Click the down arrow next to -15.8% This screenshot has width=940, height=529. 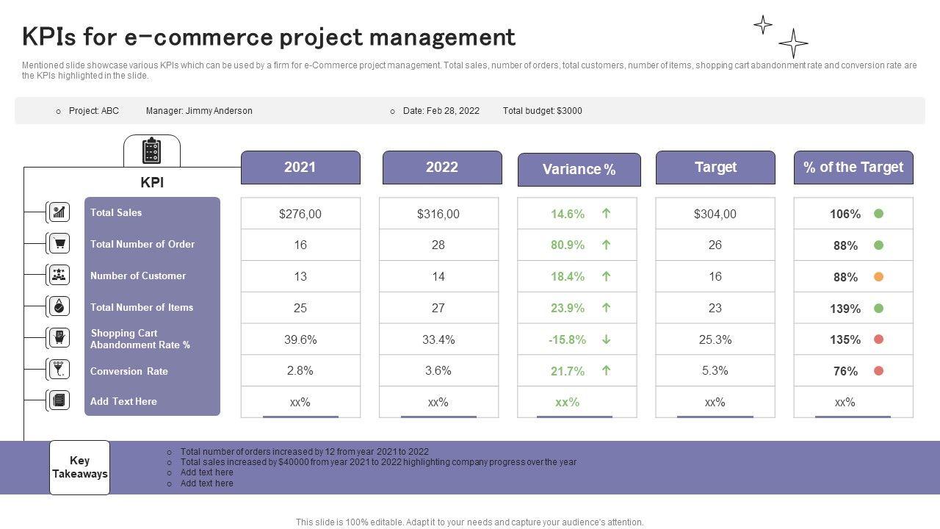[x=607, y=339]
